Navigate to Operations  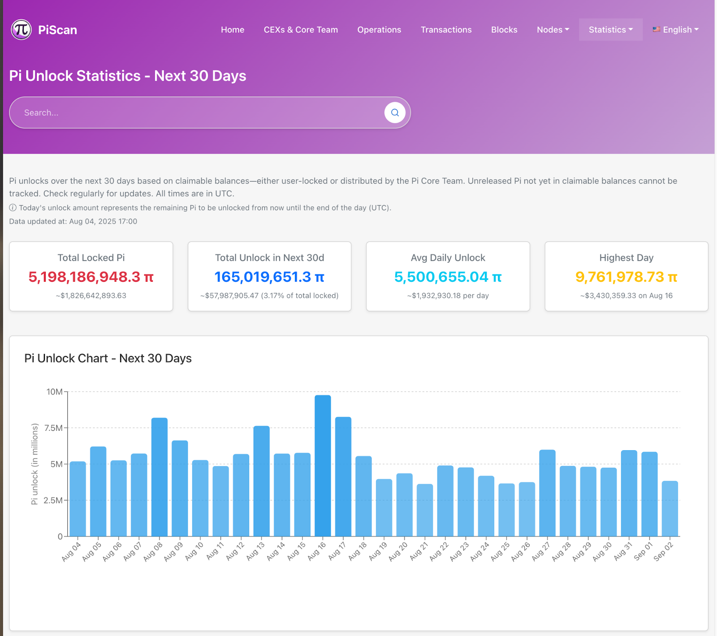point(379,30)
